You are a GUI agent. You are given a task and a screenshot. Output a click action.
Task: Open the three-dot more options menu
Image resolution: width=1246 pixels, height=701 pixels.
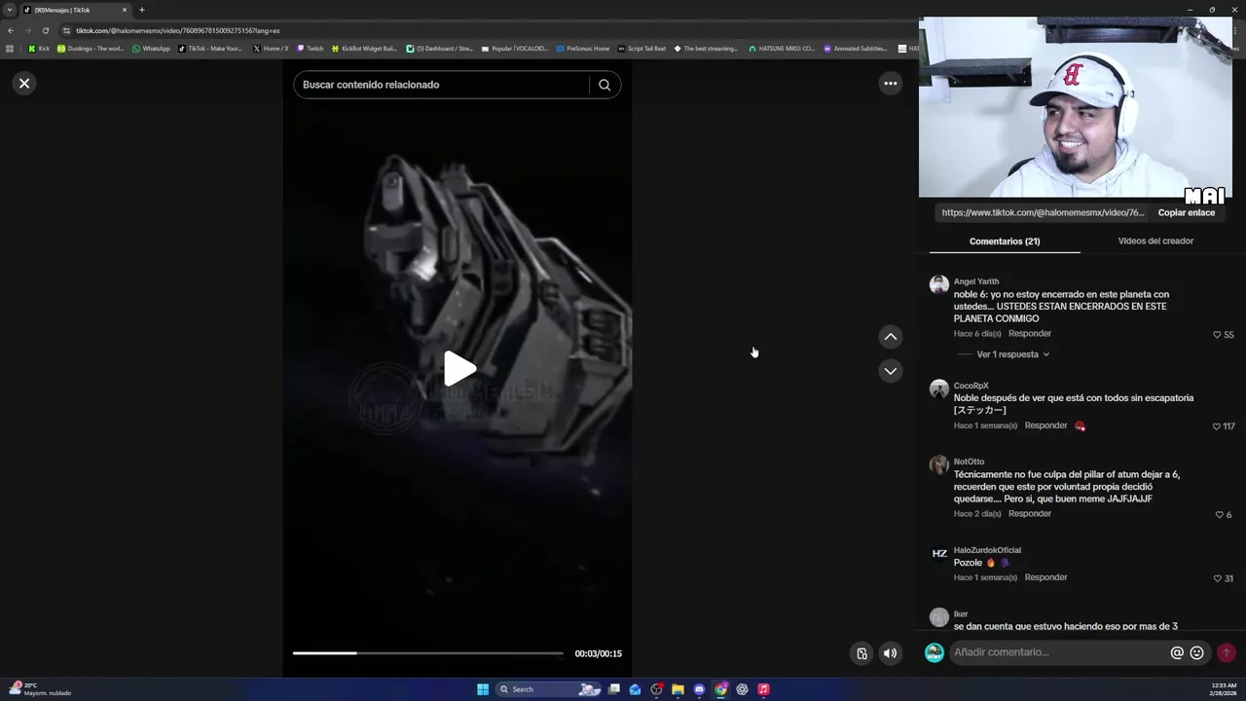pyautogui.click(x=890, y=84)
